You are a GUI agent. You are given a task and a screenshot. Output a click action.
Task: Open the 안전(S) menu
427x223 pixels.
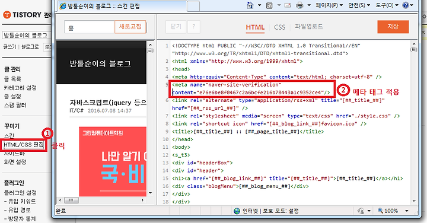pos(359,5)
